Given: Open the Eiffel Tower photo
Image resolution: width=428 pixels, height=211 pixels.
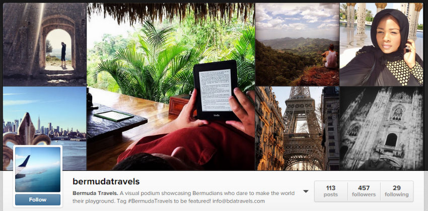Looking at the screenshot, I should (x=297, y=128).
